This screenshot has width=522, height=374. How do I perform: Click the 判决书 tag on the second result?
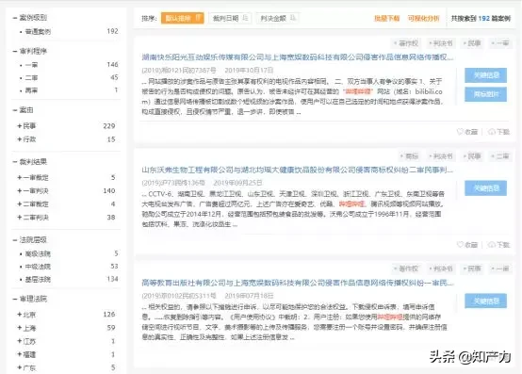click(x=441, y=156)
